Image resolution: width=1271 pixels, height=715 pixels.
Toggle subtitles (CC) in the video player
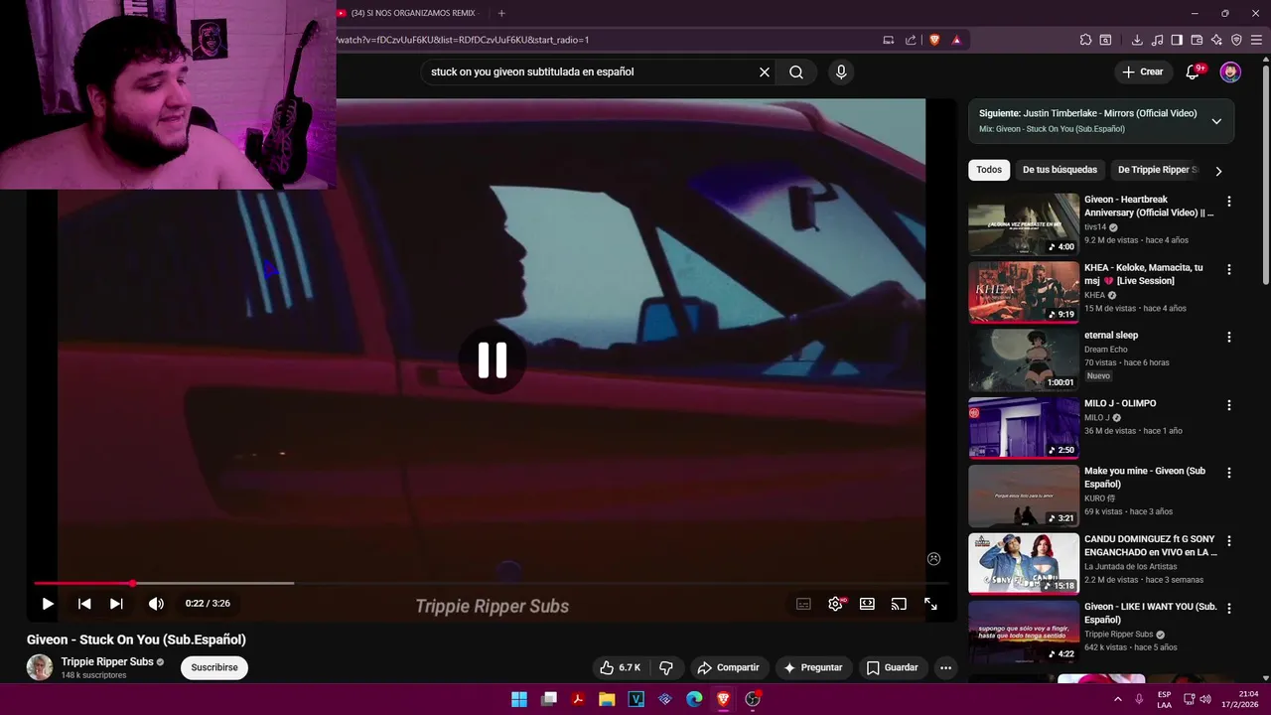point(803,604)
